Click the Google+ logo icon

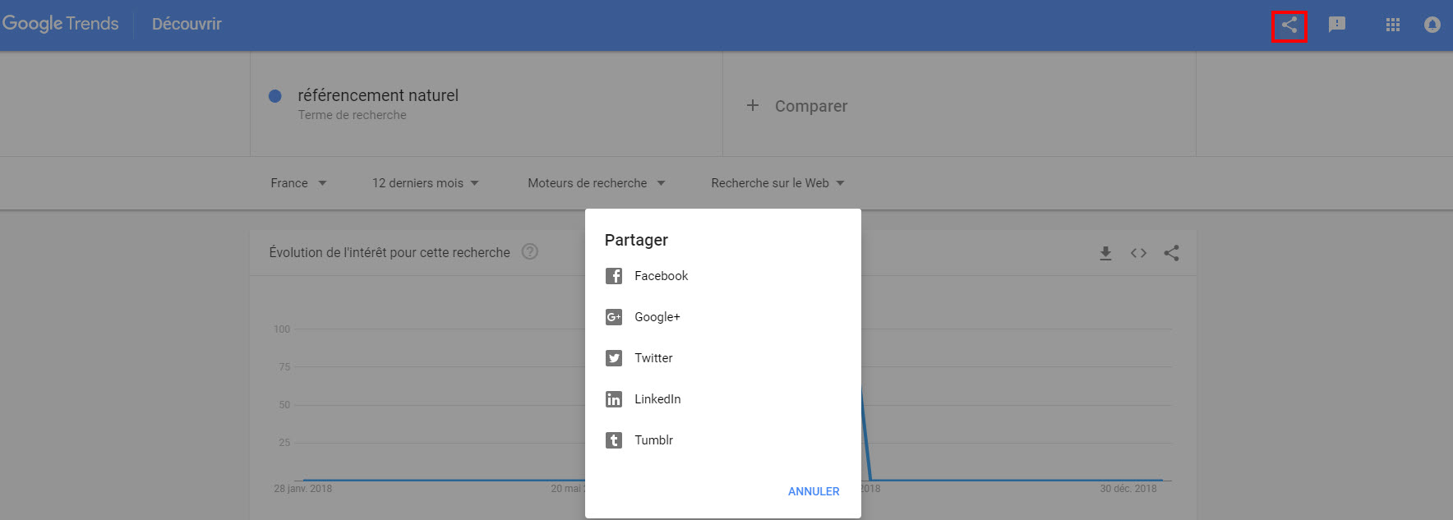614,317
